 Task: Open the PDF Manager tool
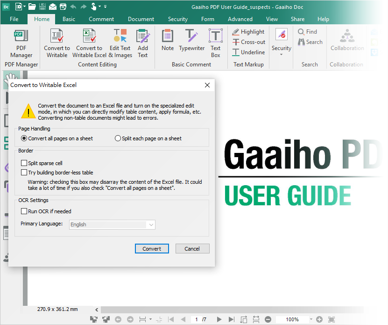point(21,43)
